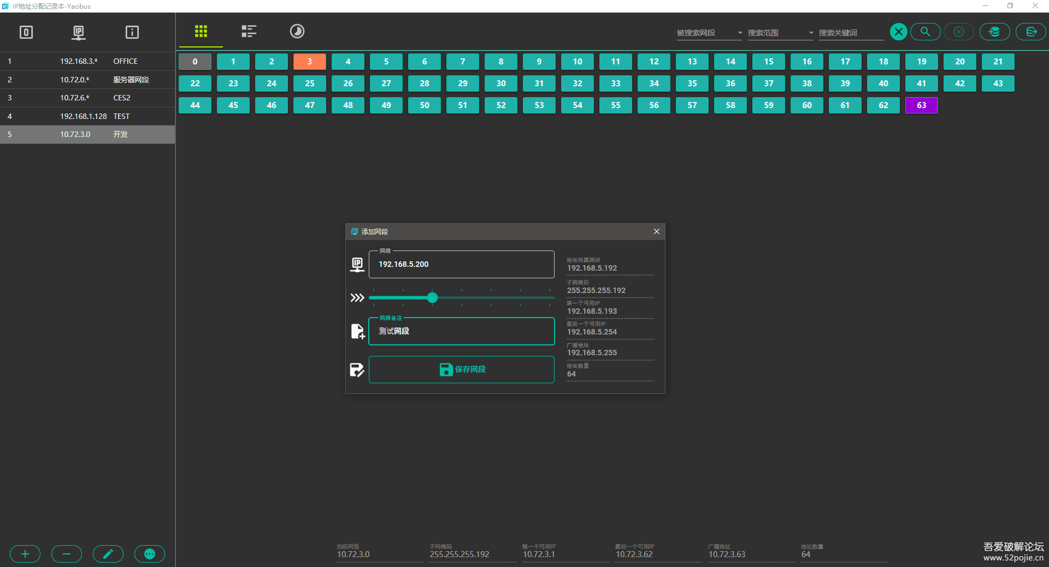This screenshot has height=567, width=1049.
Task: Click the info icon in sidebar header
Action: (132, 32)
